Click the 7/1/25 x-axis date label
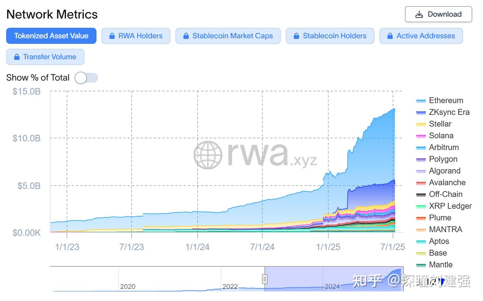 pos(393,247)
